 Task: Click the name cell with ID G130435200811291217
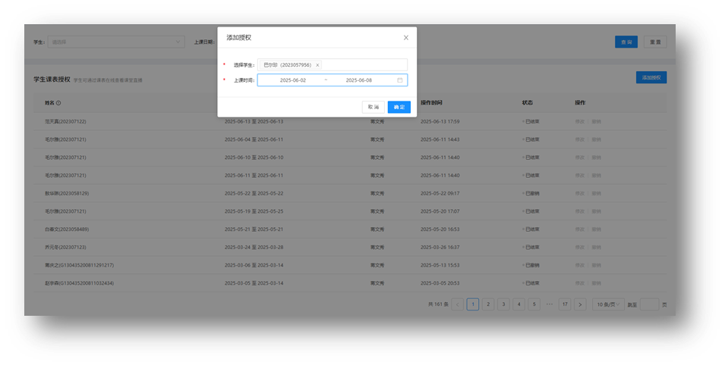(79, 265)
